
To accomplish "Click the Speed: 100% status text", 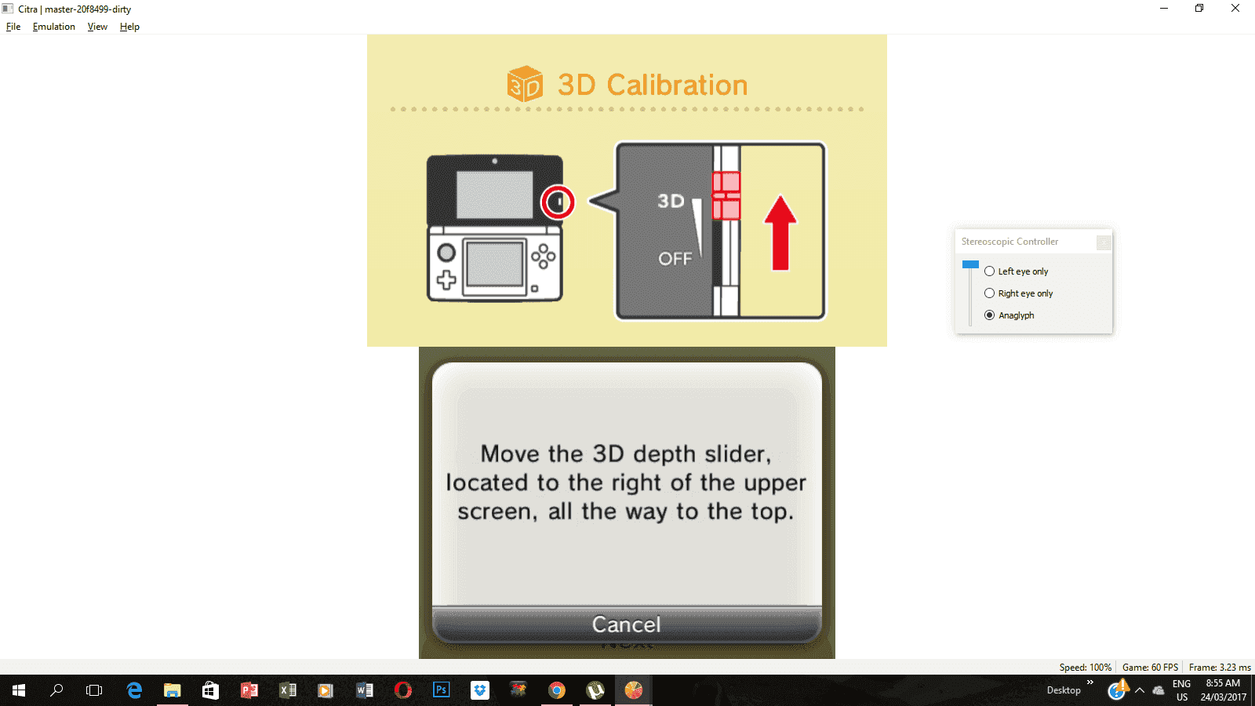I will [1086, 668].
